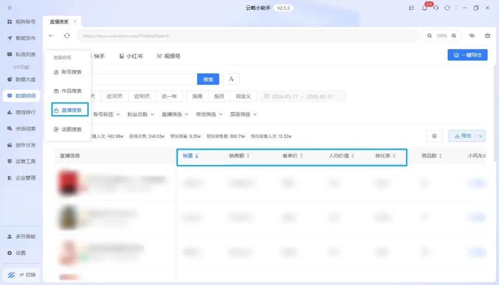Open the 带货筛选 dropdown

coord(209,114)
